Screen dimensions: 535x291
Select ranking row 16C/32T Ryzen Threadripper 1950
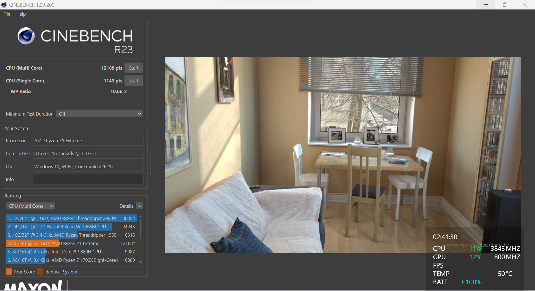[71, 235]
